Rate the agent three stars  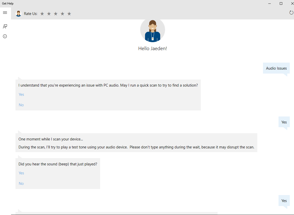[x=56, y=14]
